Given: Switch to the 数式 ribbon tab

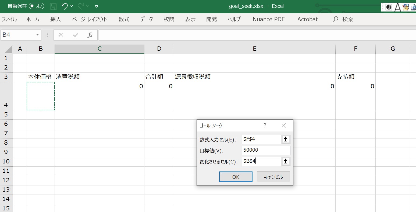Looking at the screenshot, I should pos(124,19).
